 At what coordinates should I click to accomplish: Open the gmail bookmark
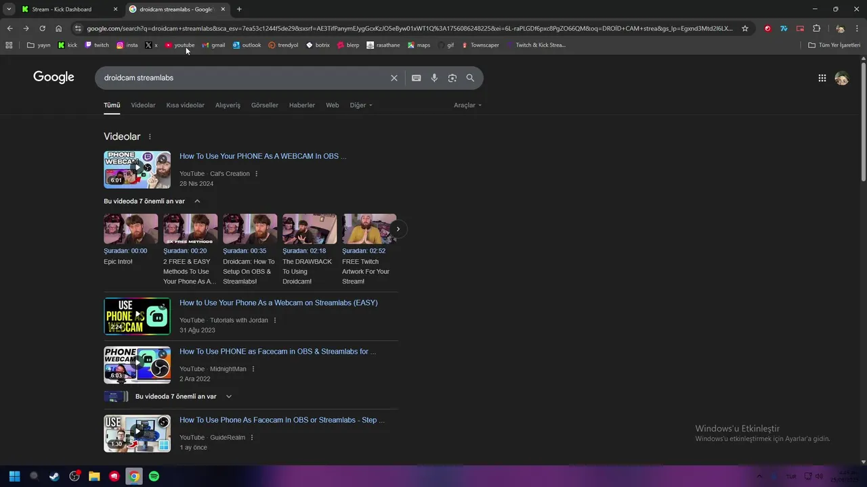pos(213,45)
